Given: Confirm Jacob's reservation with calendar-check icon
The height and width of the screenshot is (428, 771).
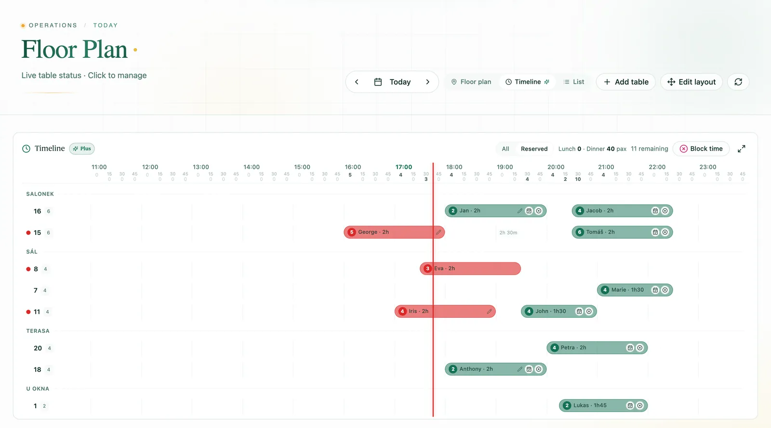Looking at the screenshot, I should (x=655, y=211).
